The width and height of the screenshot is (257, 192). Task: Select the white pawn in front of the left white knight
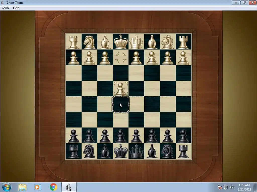89,58
